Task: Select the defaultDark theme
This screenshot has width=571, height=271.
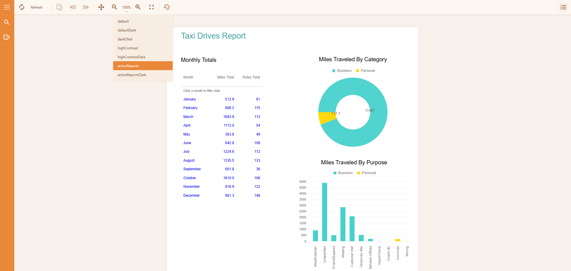Action: click(x=143, y=30)
